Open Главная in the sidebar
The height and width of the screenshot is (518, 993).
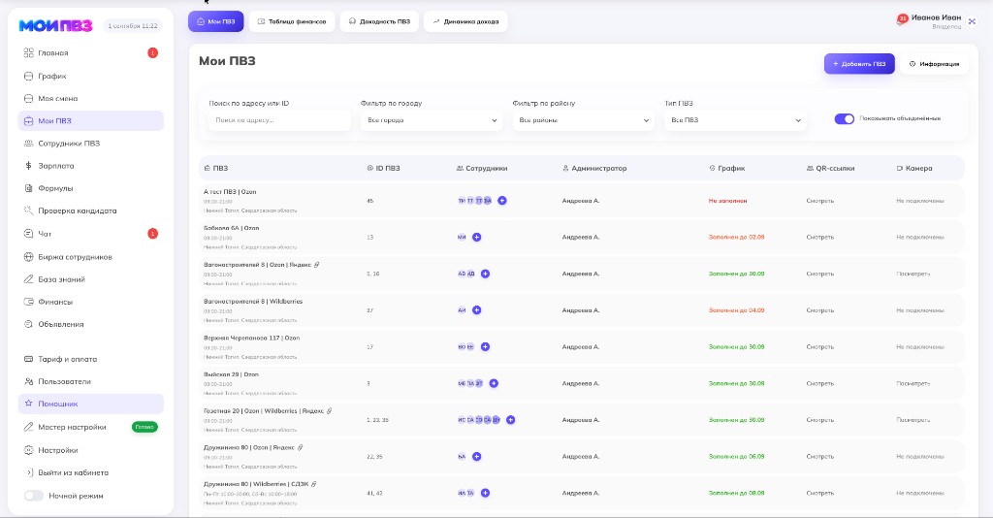click(x=90, y=53)
